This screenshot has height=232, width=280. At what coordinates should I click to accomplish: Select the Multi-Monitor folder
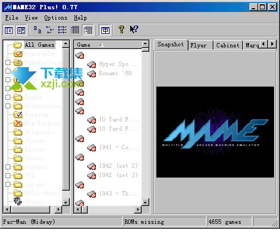pyautogui.click(x=42, y=193)
